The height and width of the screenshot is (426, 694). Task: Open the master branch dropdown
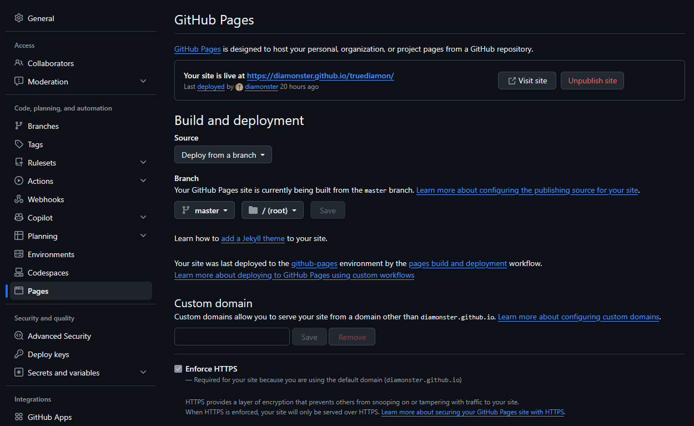tap(204, 211)
